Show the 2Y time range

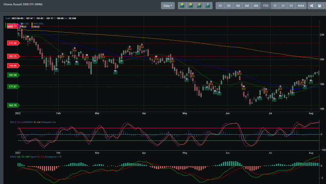[283, 6]
